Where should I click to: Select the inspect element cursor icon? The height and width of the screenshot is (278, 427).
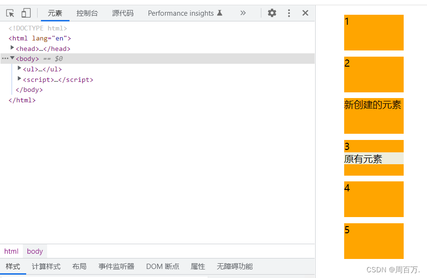click(x=10, y=13)
